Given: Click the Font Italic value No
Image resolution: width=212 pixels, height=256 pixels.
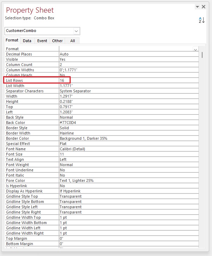Looking at the screenshot, I should click(129, 175).
